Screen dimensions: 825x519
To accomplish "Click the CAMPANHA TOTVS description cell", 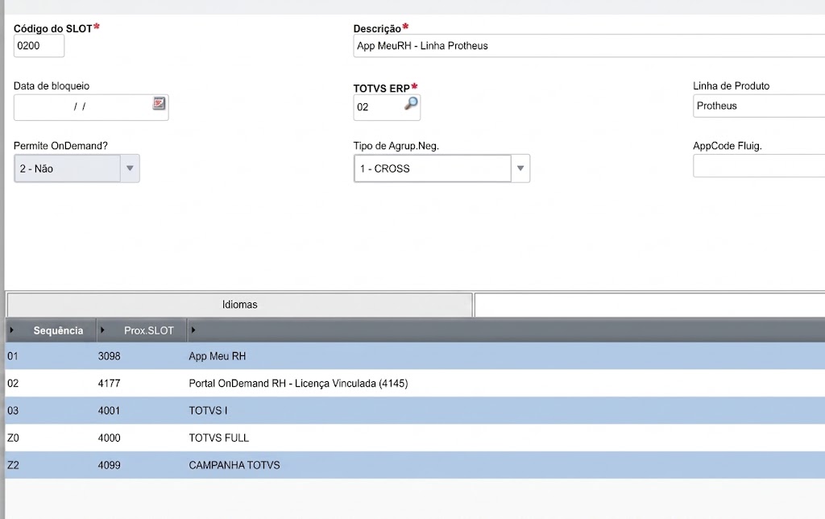I will tap(506, 465).
